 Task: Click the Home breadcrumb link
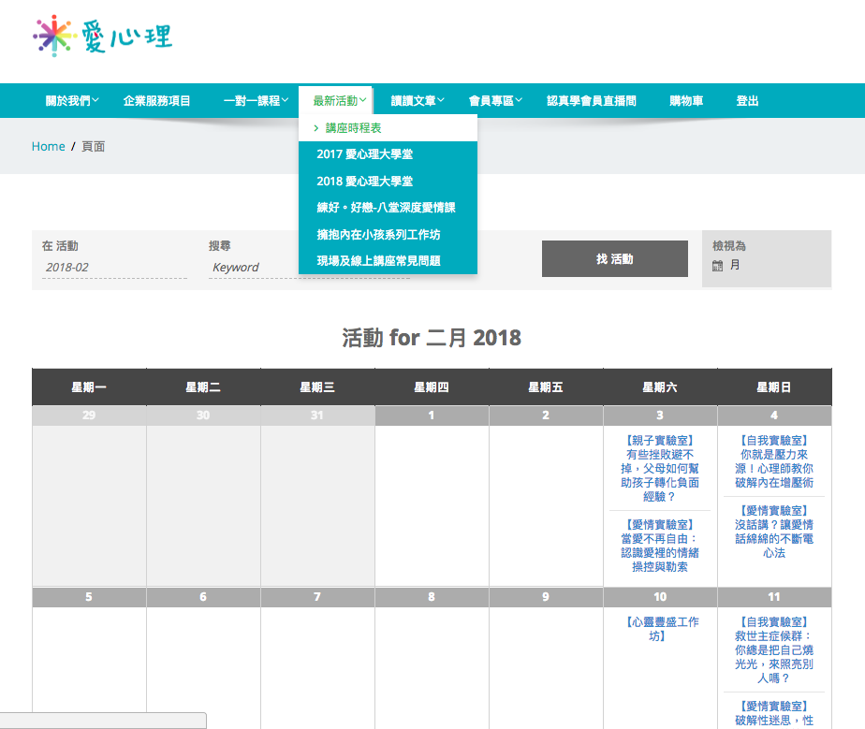point(48,147)
